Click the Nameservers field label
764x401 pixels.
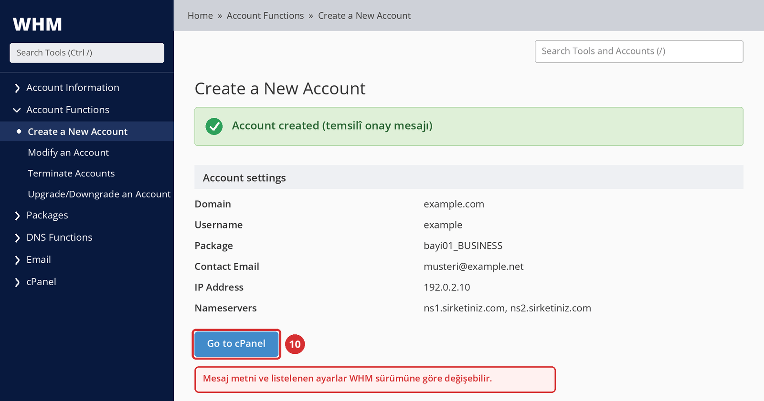point(225,308)
